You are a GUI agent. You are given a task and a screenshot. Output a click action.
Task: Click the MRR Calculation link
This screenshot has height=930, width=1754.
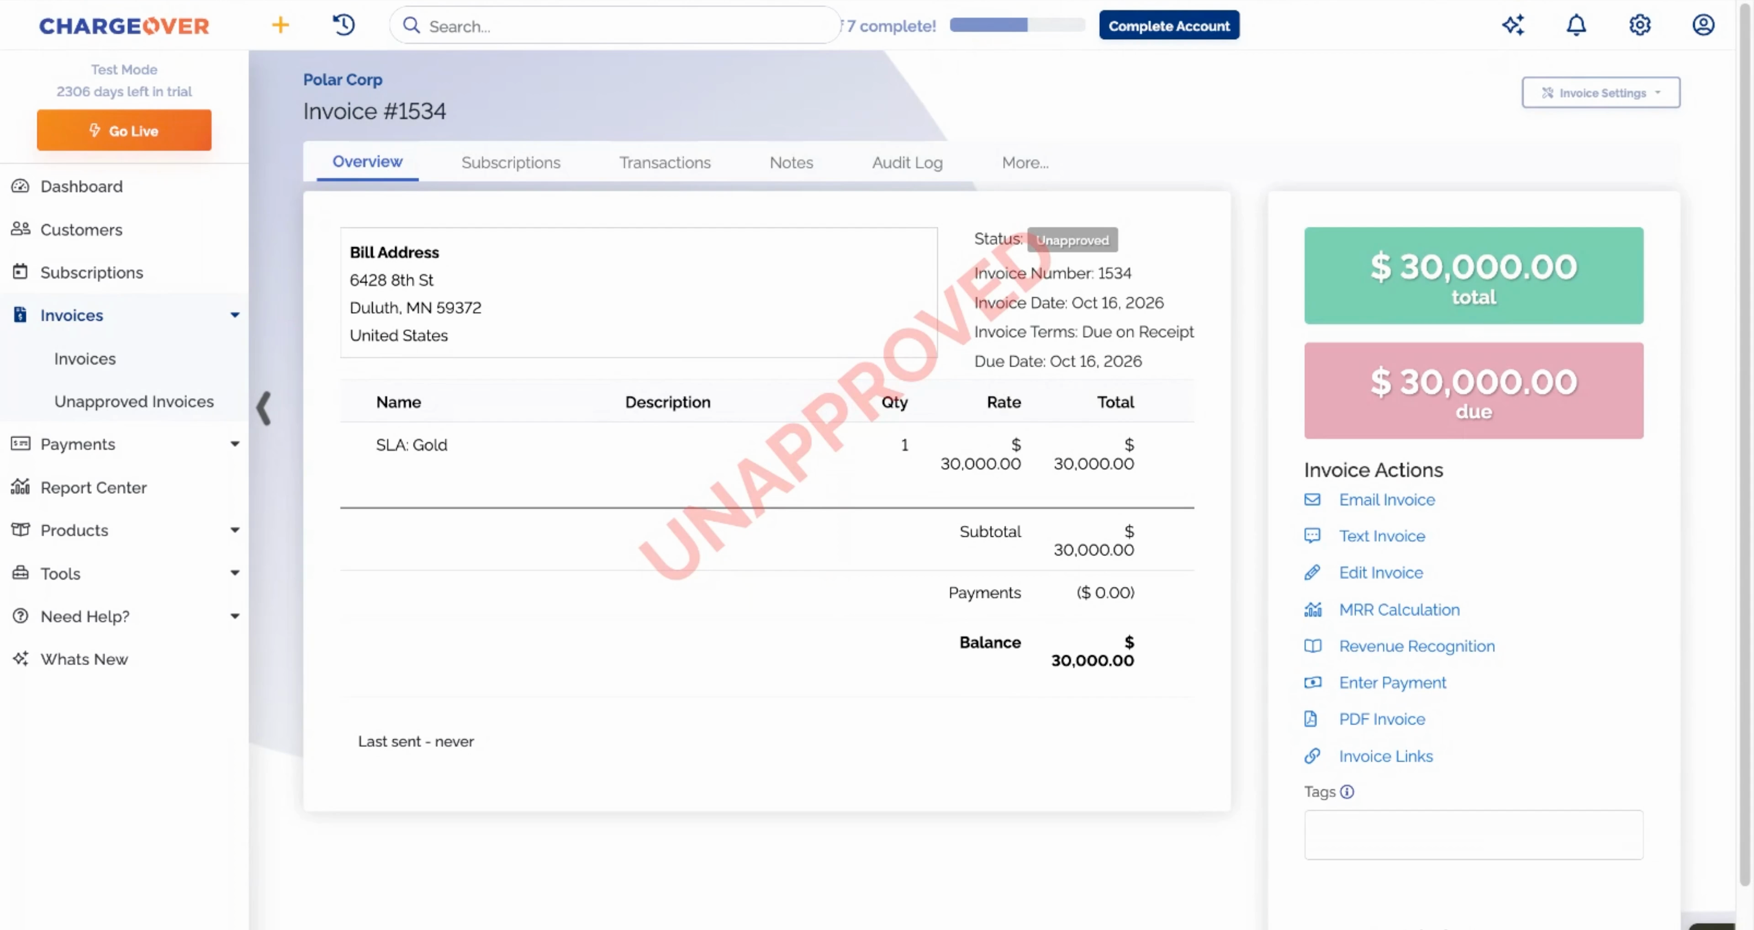(x=1399, y=609)
